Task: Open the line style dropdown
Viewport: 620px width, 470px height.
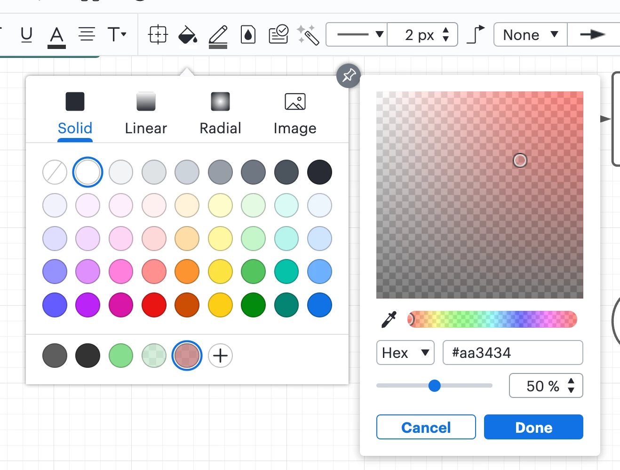Action: [356, 34]
